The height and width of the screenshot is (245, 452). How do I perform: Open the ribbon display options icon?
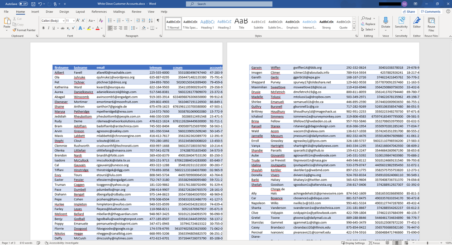pyautogui.click(x=415, y=4)
